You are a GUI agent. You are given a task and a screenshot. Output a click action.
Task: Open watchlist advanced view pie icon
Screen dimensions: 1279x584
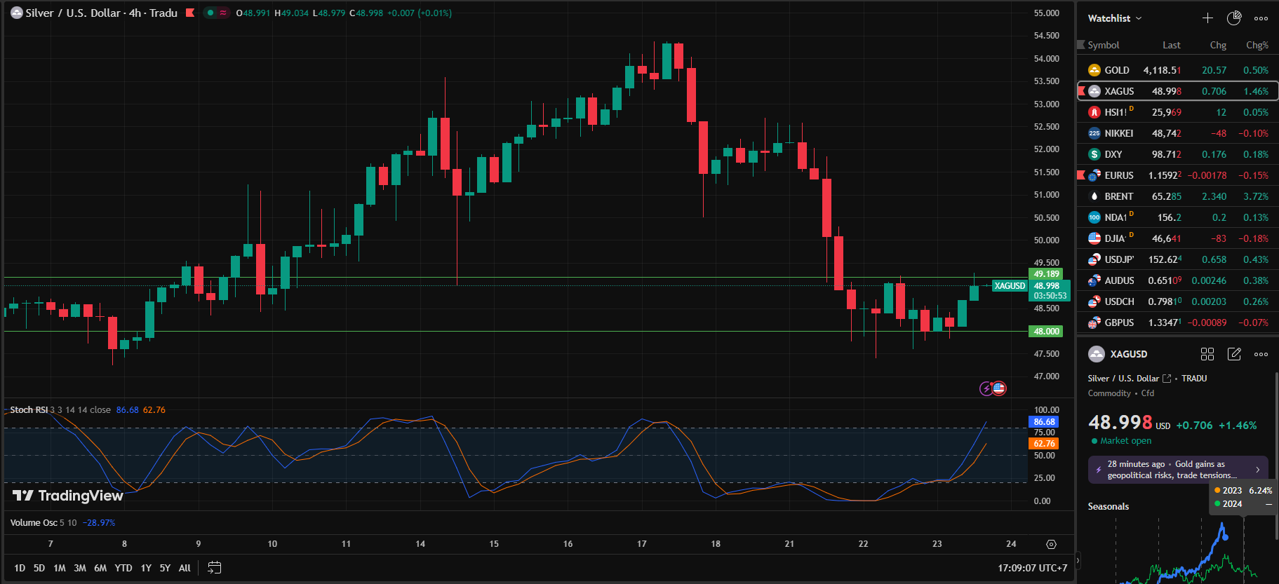pos(1234,18)
